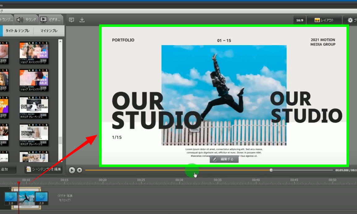Viewport: 357px width, 214px height.
Task: Click the playback progress slider handle
Action: (271, 170)
